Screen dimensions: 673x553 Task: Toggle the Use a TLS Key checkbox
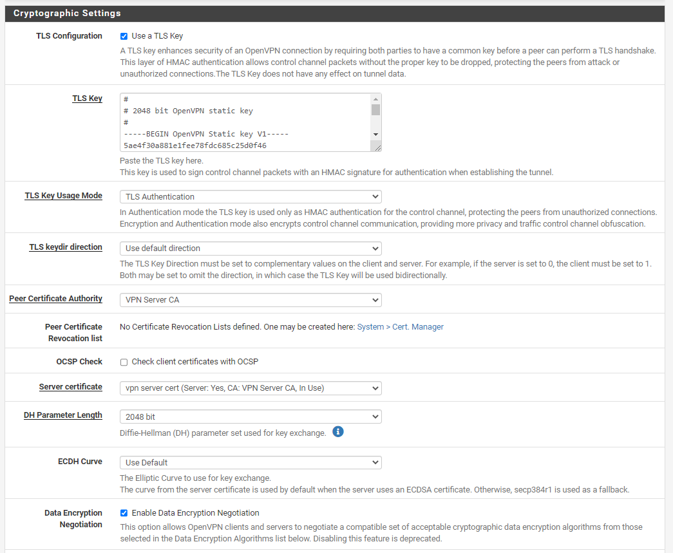coord(124,36)
